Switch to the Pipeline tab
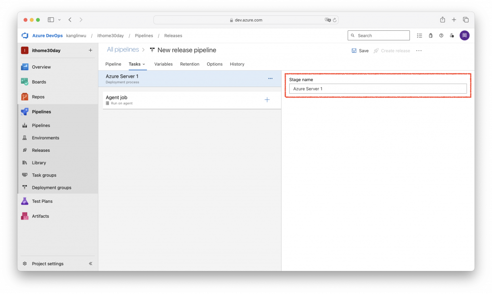492x294 pixels. (113, 64)
